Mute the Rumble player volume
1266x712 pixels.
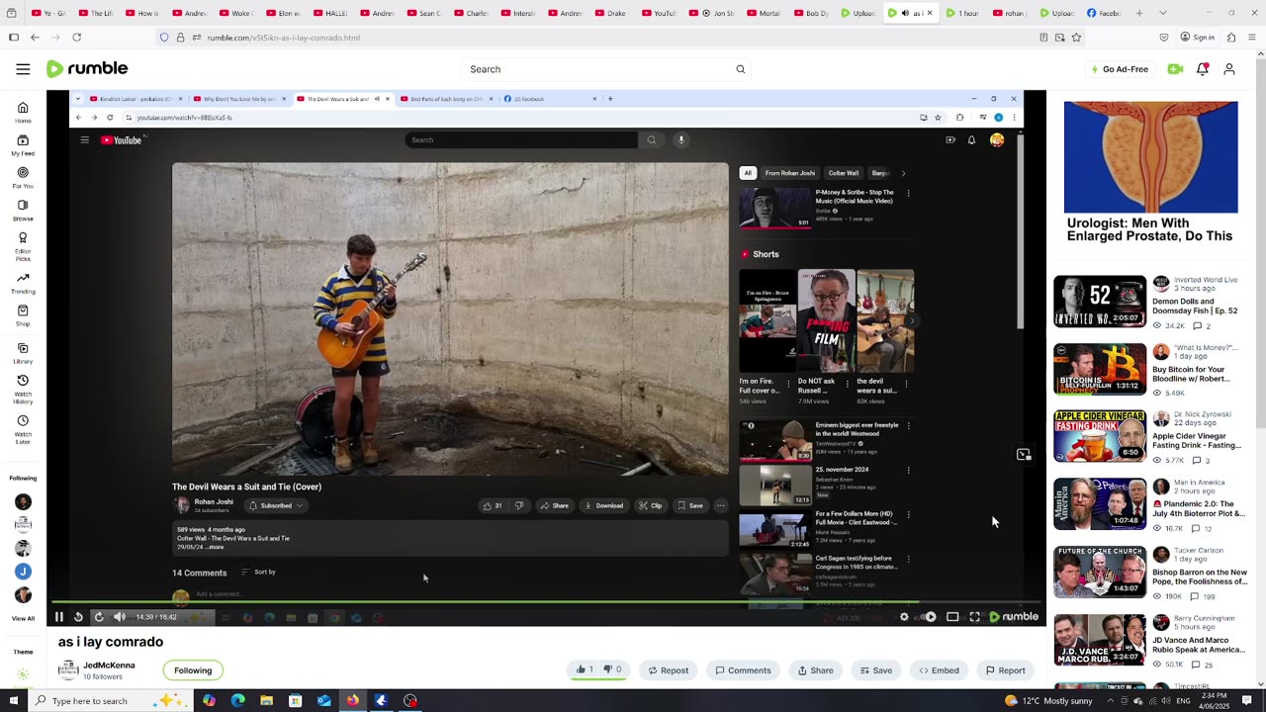coord(119,617)
